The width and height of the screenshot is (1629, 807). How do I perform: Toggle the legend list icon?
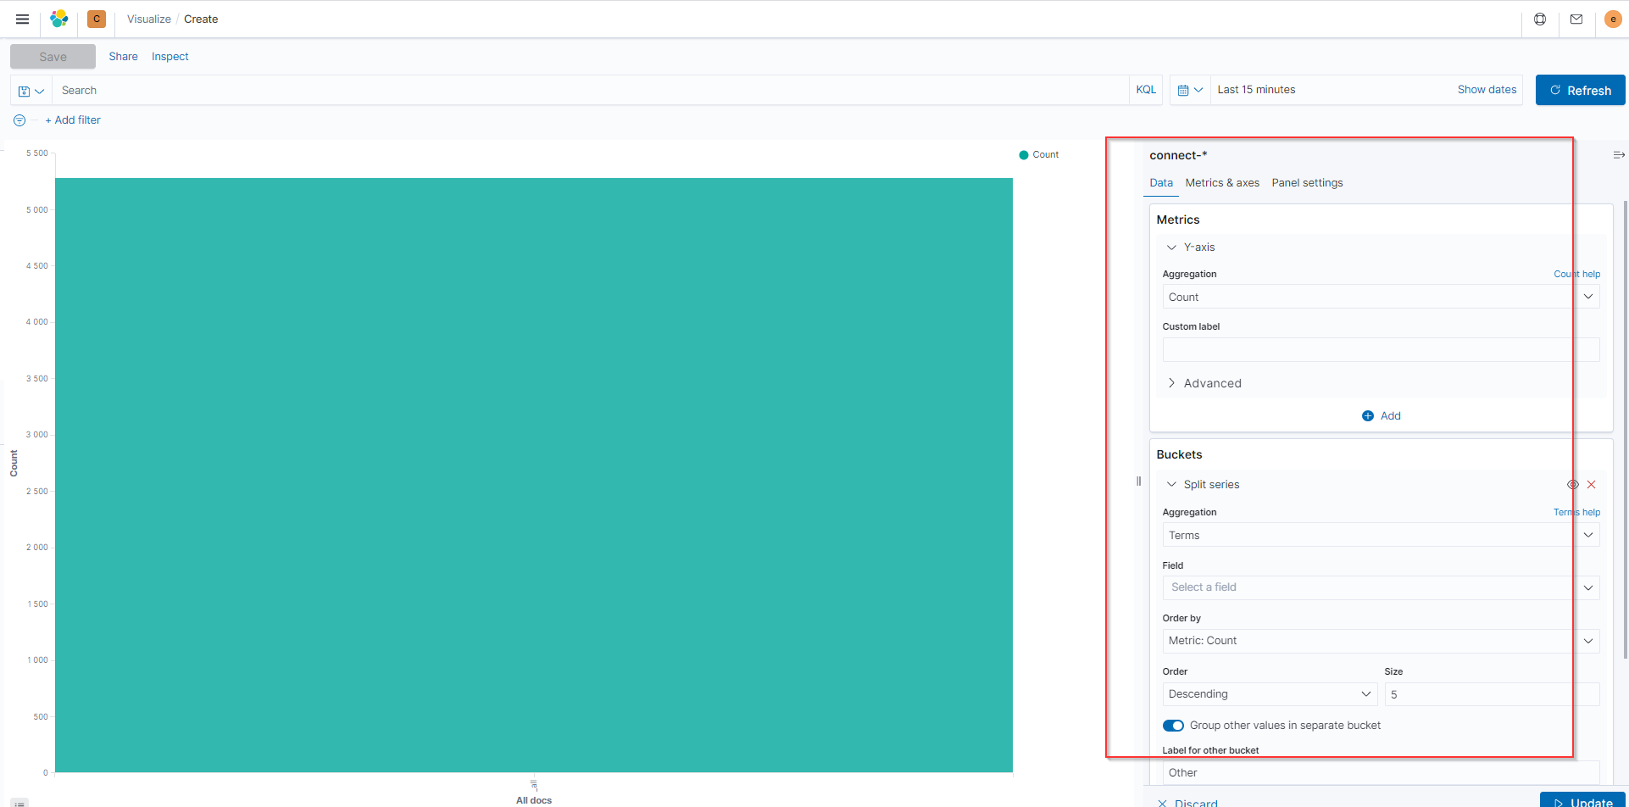coord(19,803)
